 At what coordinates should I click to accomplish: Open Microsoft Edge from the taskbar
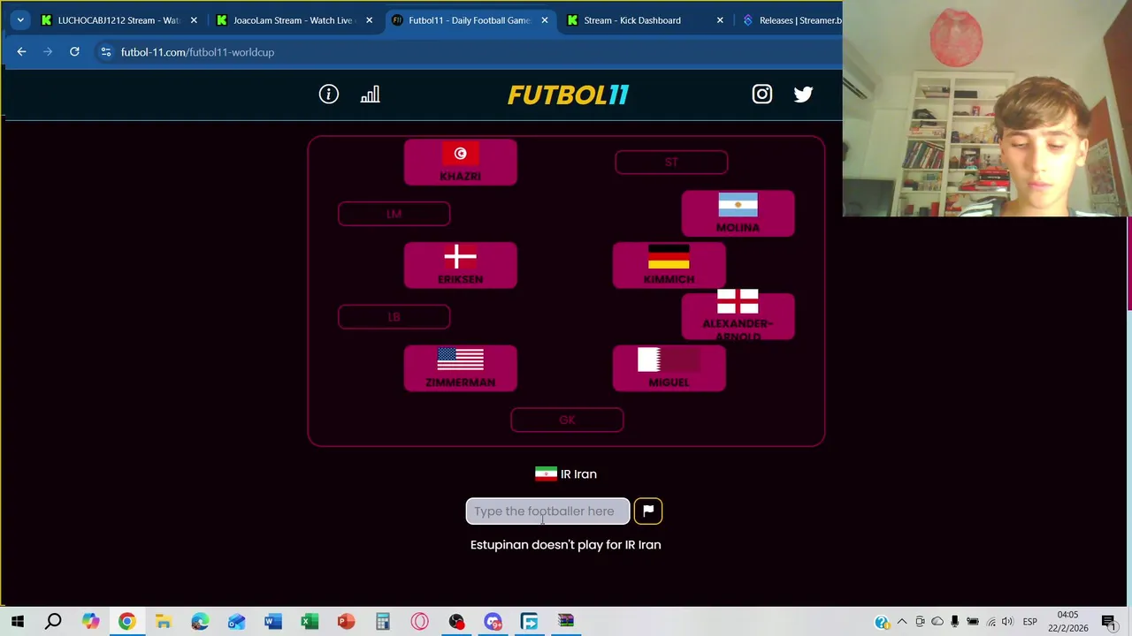[200, 621]
